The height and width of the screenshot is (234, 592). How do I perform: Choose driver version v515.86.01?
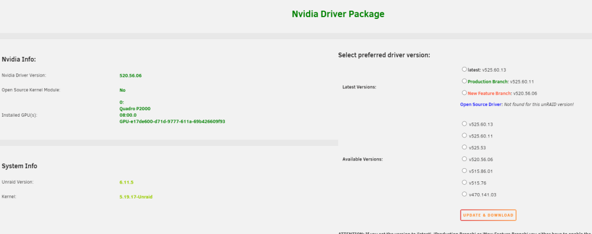(x=464, y=171)
